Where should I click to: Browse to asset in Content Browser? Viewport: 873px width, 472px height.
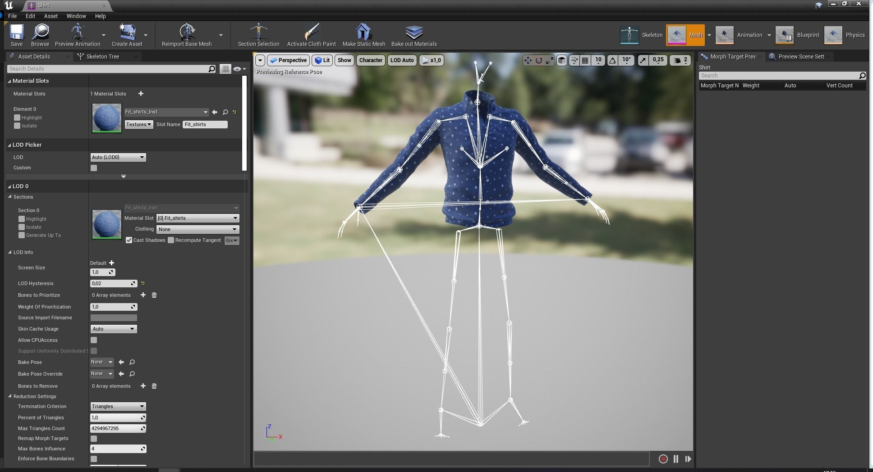coord(40,35)
